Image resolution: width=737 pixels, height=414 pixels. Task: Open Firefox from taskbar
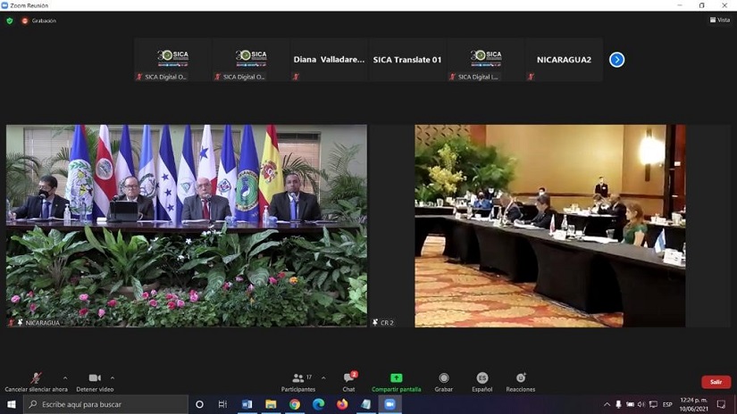pyautogui.click(x=342, y=404)
